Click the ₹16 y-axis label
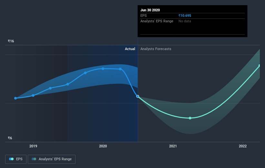Image resolution: width=265 pixels, height=168 pixels. 11,41
